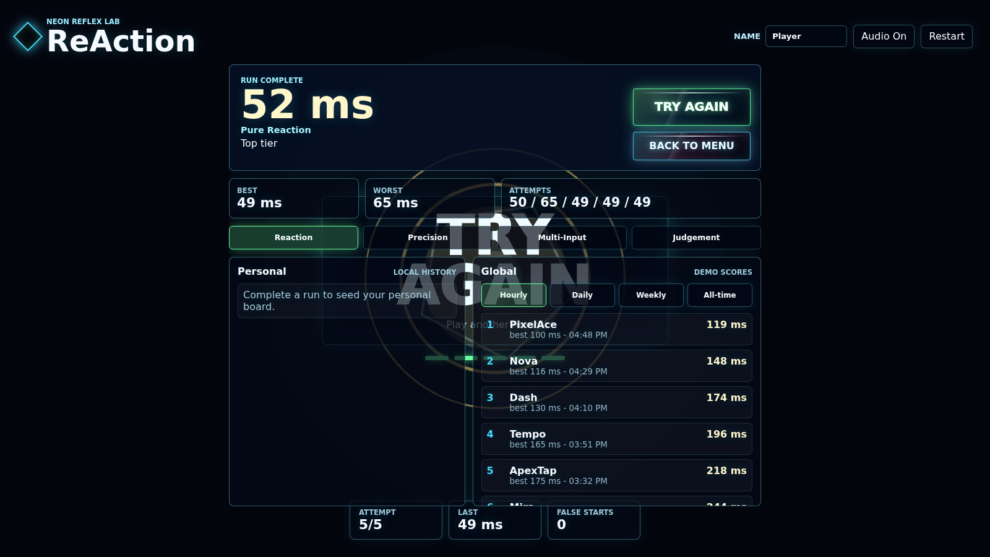Click the ReAction diamond logo icon
The height and width of the screenshot is (557, 990).
tap(28, 37)
